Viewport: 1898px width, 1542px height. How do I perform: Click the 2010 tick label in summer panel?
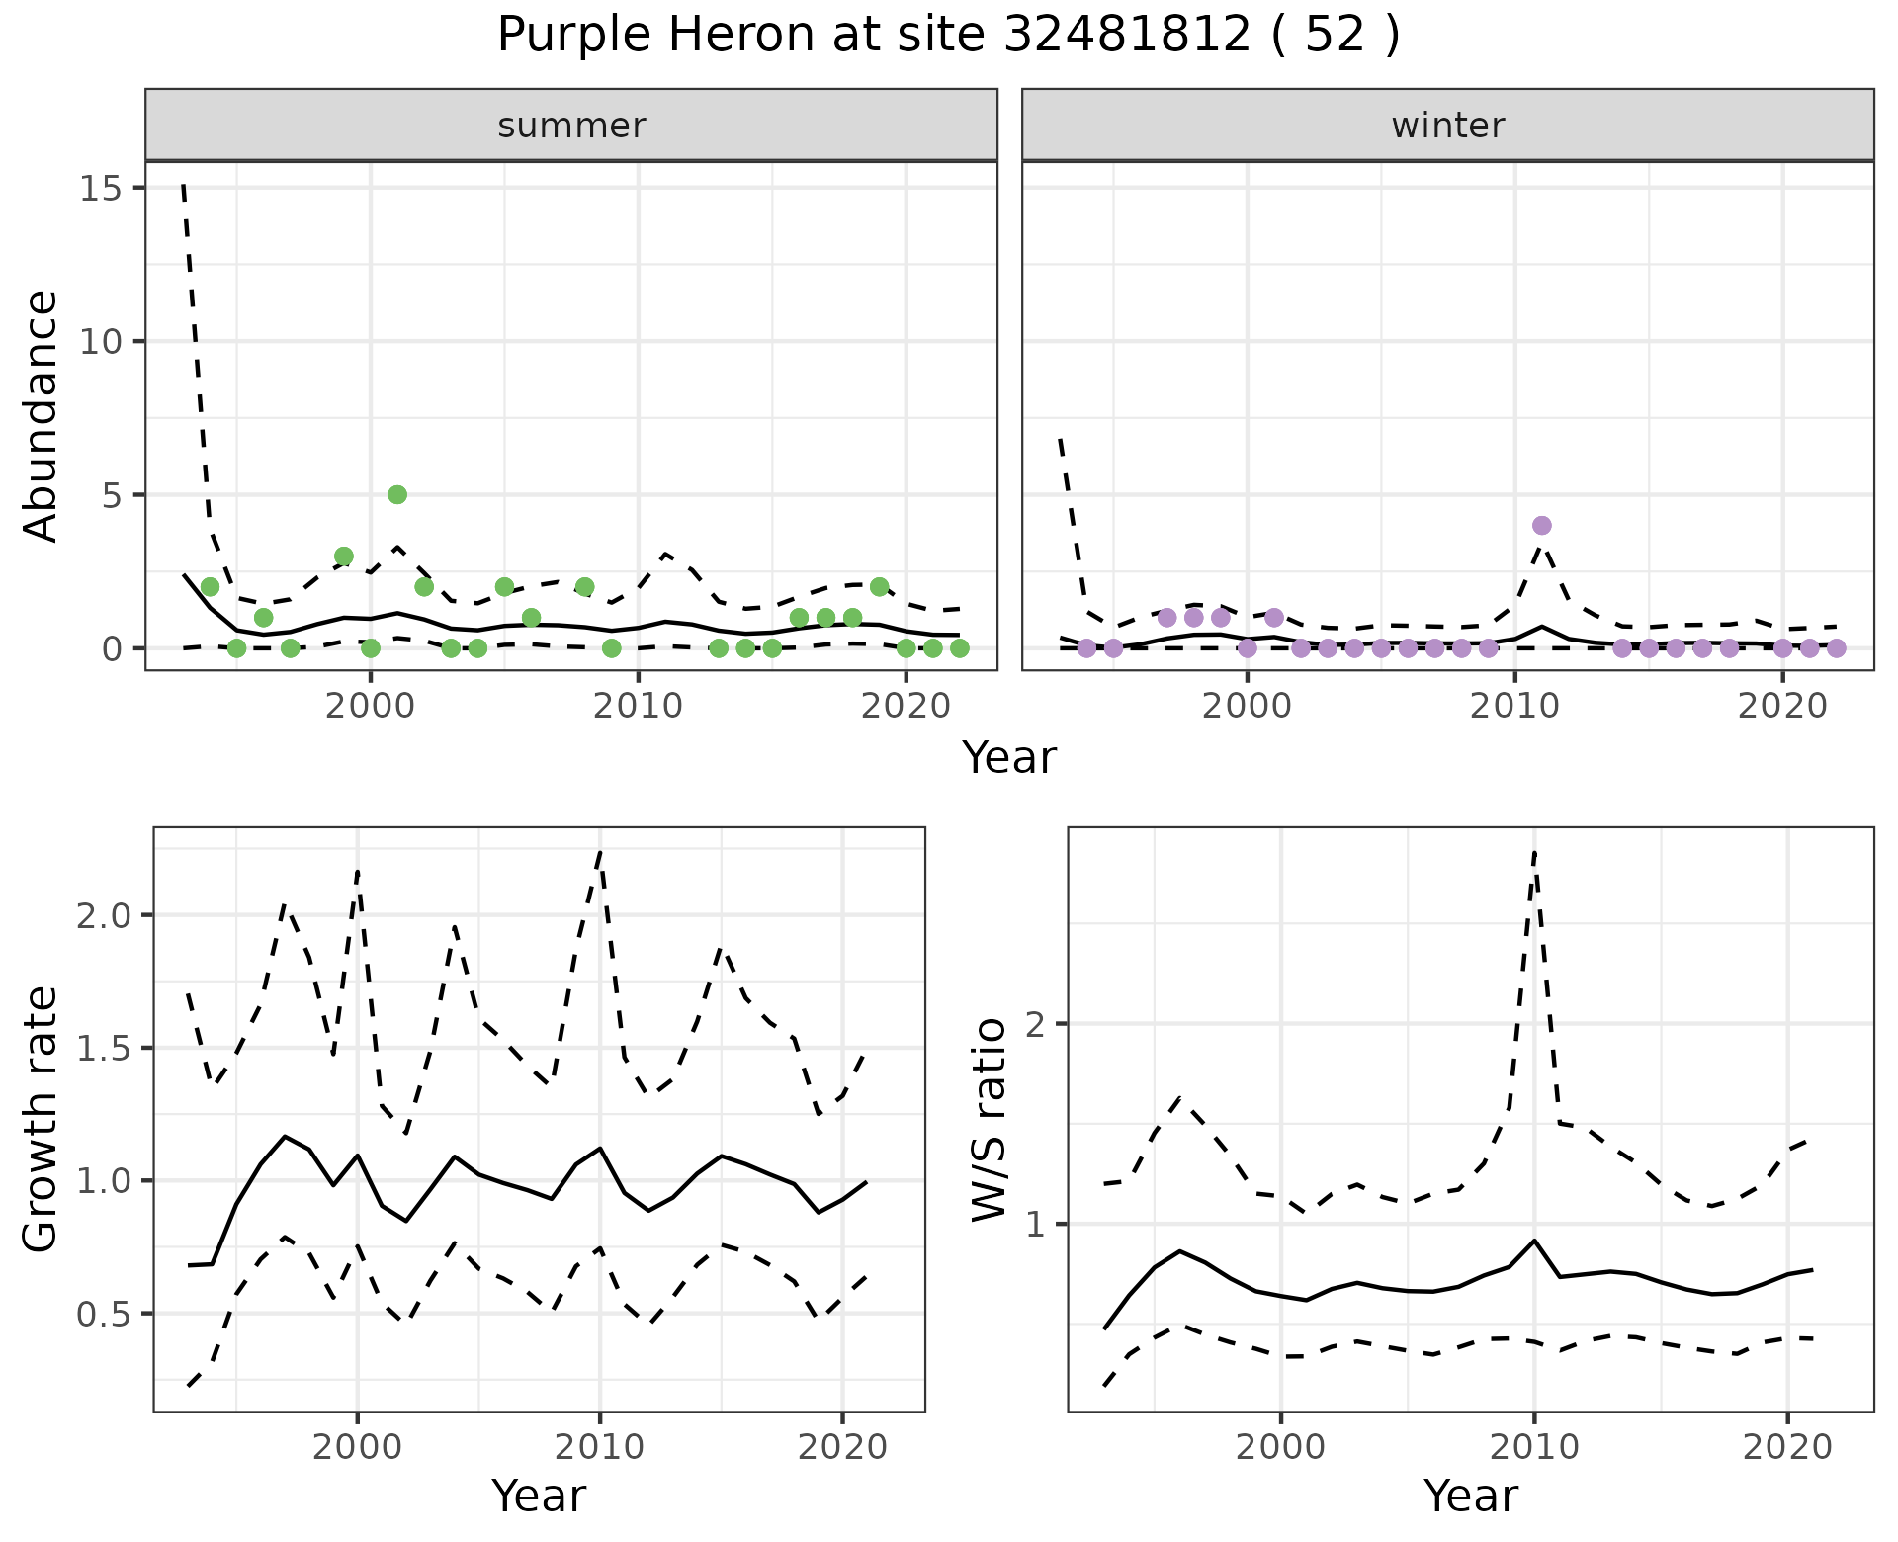tap(638, 706)
